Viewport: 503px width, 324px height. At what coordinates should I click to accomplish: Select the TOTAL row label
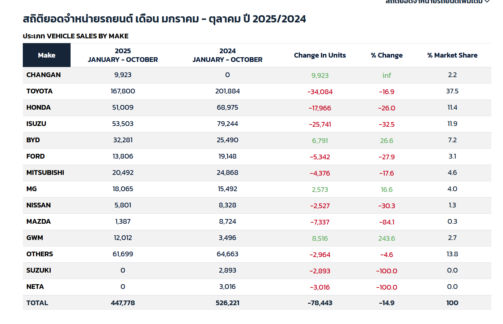pyautogui.click(x=37, y=303)
